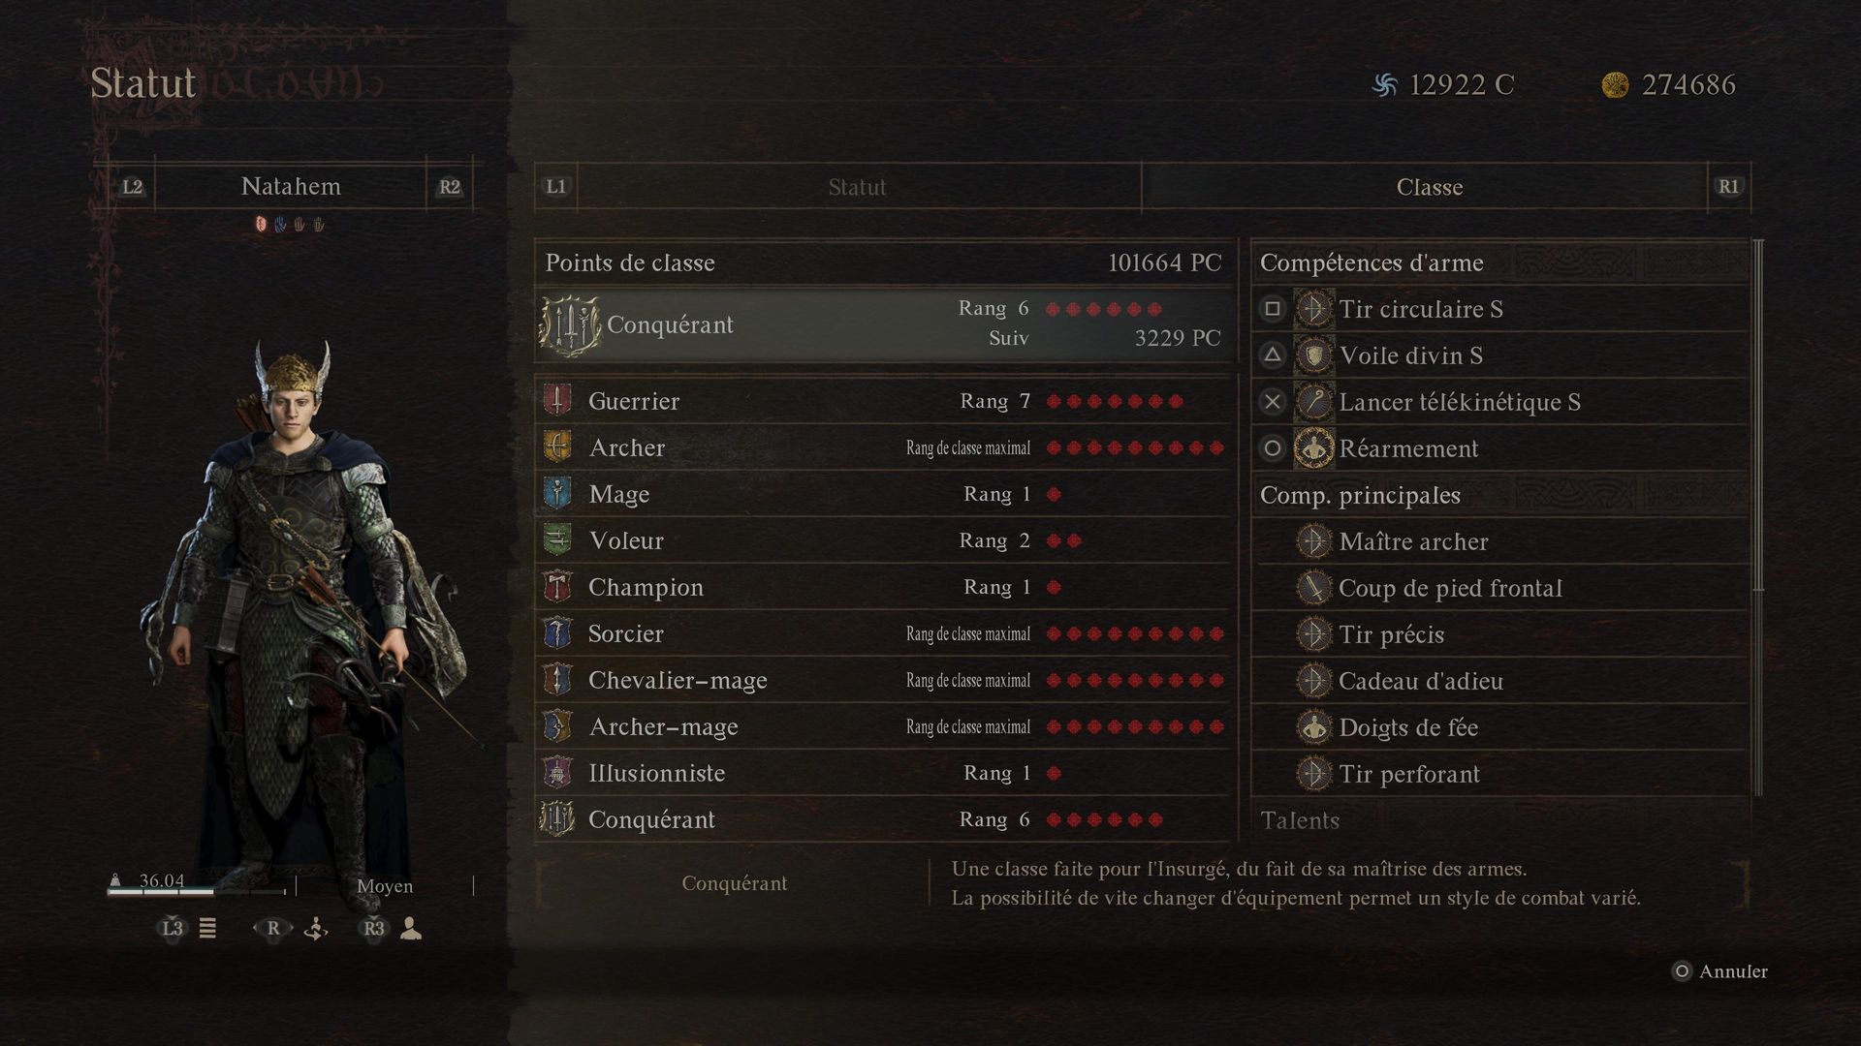
Task: Click the weight gauge bar showing 36.04
Action: pos(198,891)
